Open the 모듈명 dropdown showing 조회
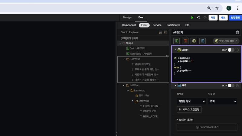Screen dimensions: 242x136 pyautogui.click(x=223, y=101)
